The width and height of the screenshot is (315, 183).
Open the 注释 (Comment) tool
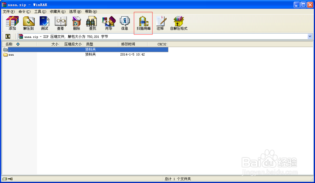pos(160,23)
